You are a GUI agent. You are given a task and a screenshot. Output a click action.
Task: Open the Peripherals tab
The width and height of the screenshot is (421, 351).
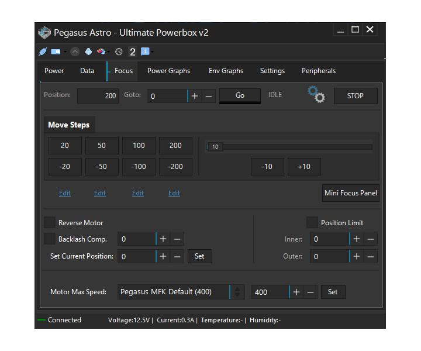pyautogui.click(x=318, y=71)
